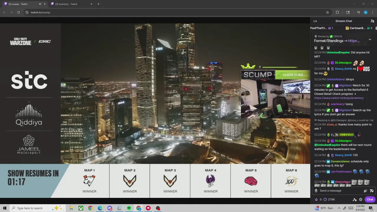Open Windows Start menu
The height and width of the screenshot is (212, 377).
click(5, 208)
